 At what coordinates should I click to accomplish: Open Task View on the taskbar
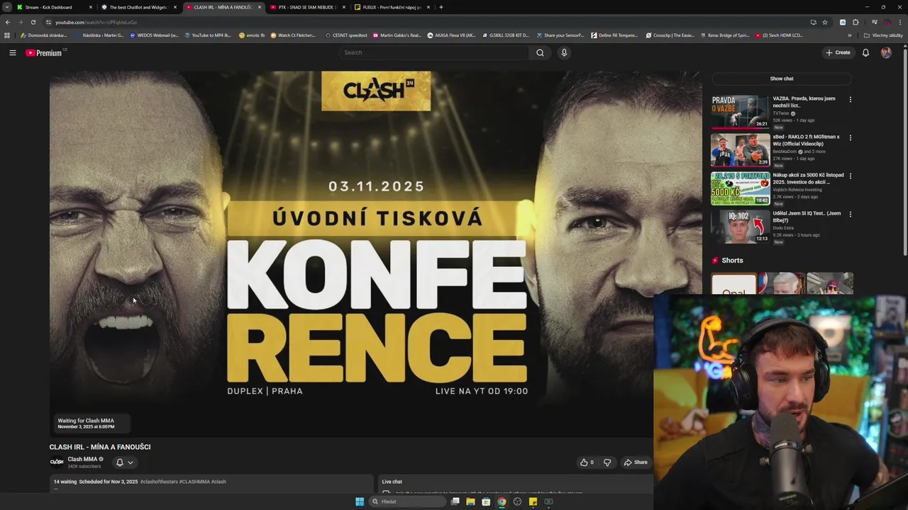point(455,501)
